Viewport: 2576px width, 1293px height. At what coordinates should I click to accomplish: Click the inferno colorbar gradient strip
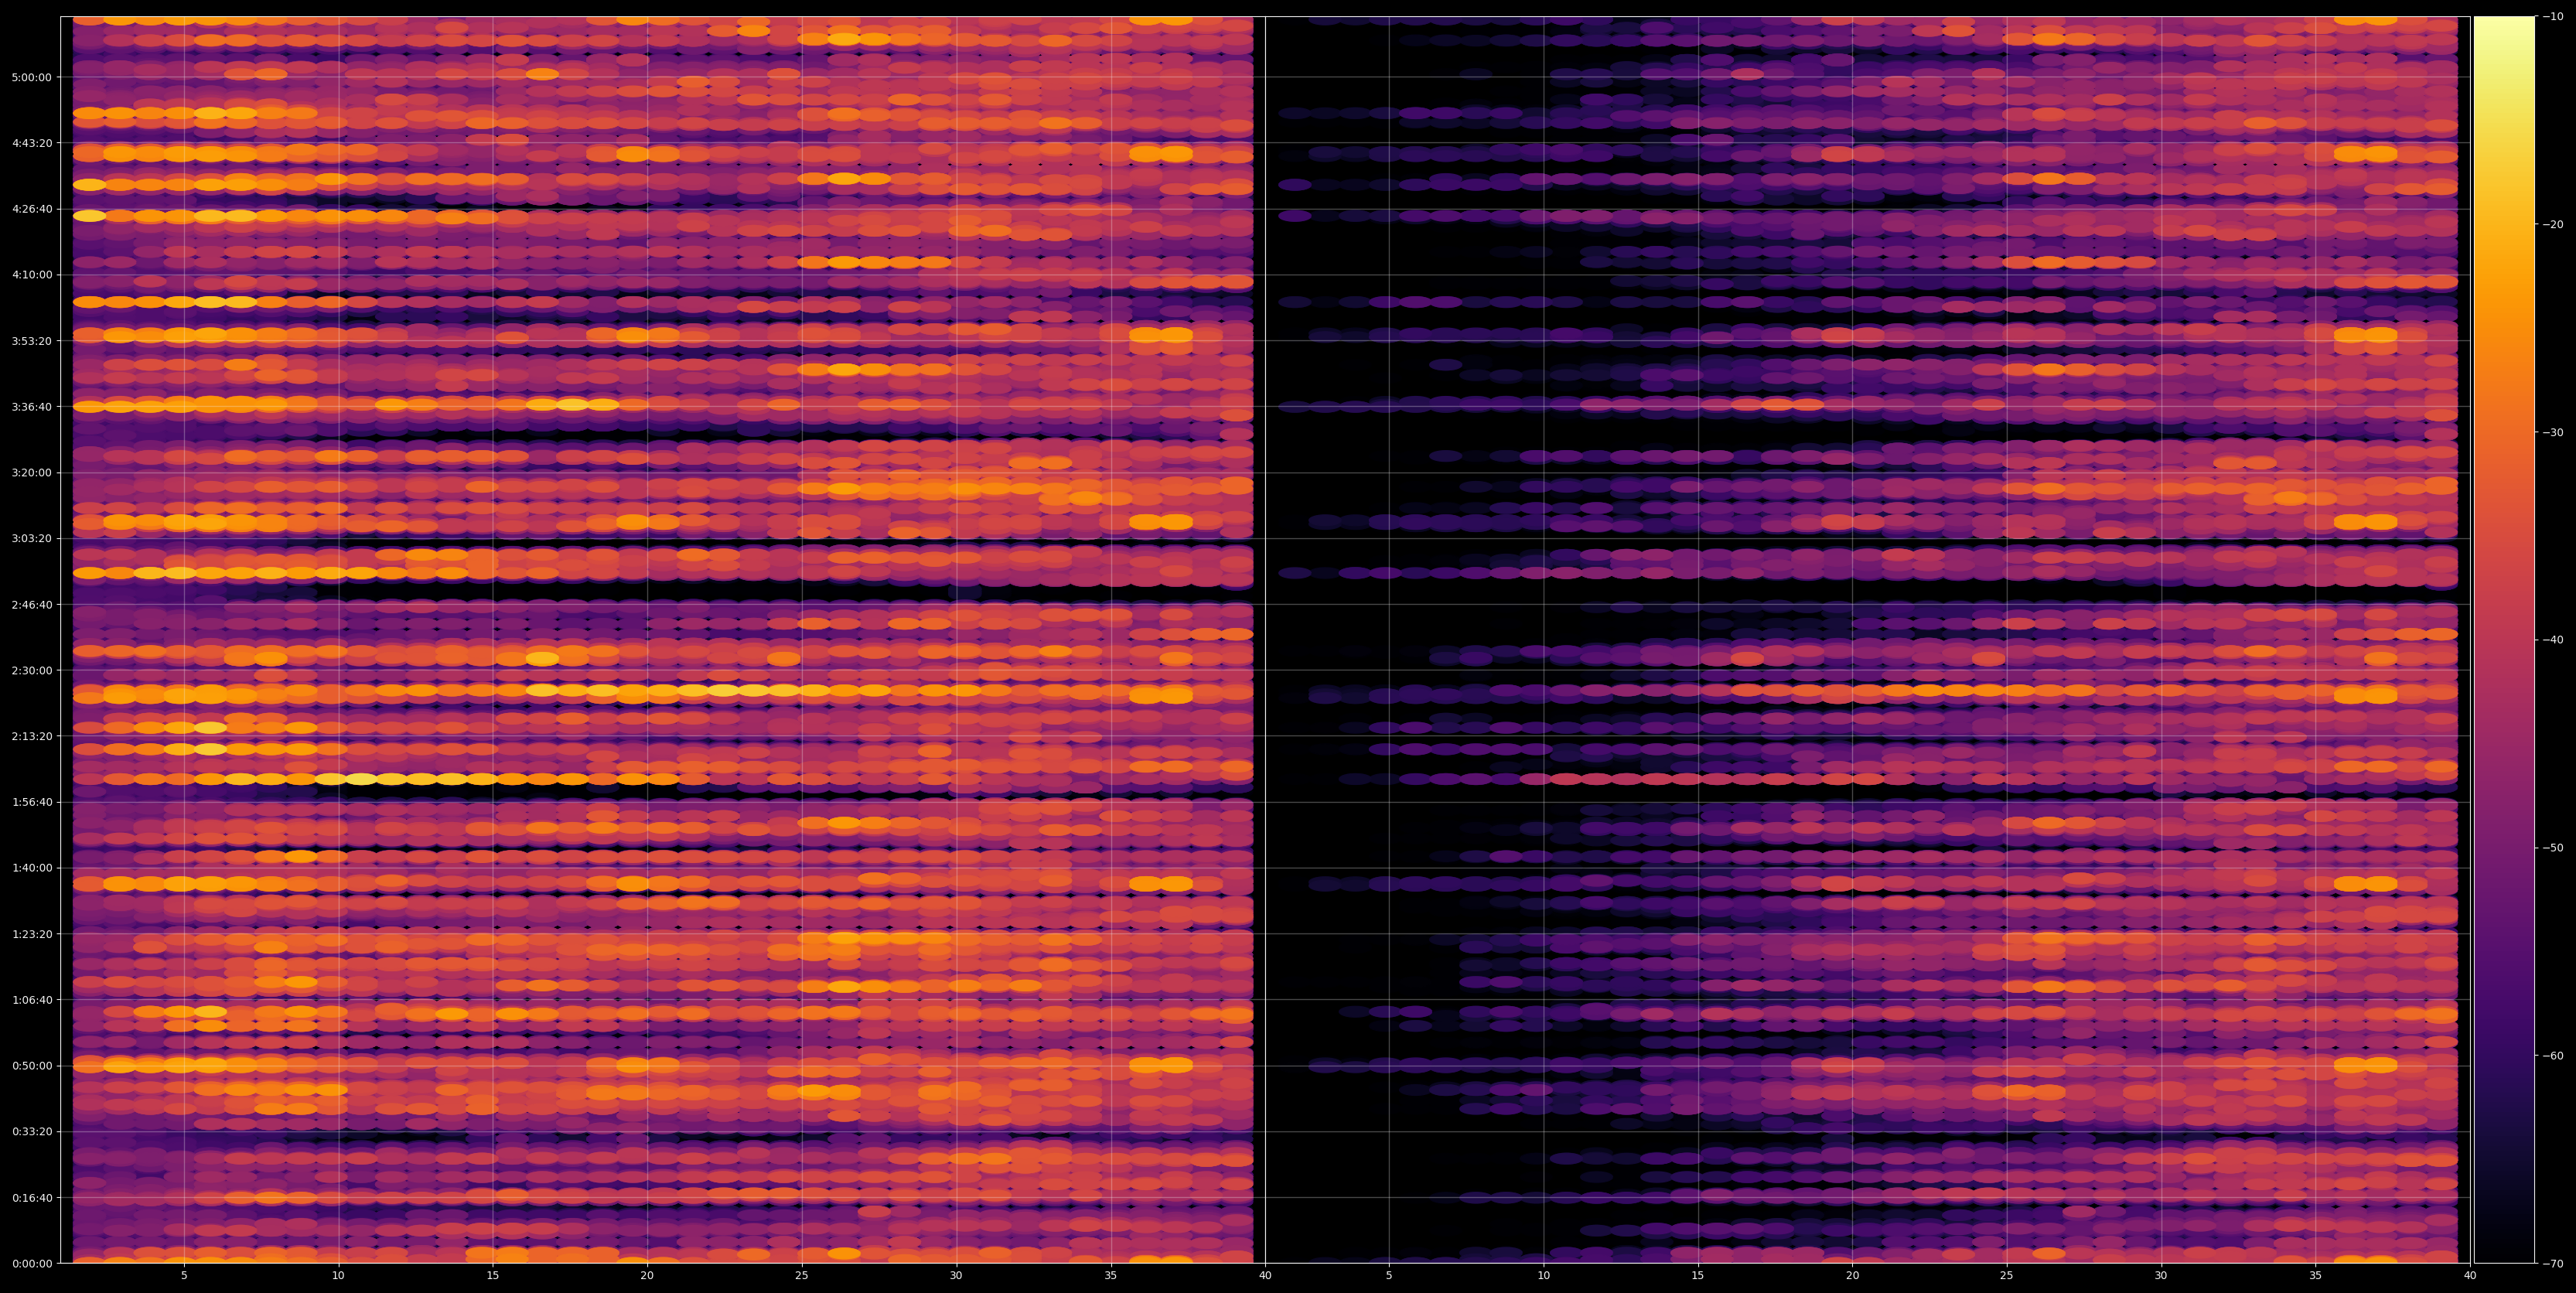2504,639
